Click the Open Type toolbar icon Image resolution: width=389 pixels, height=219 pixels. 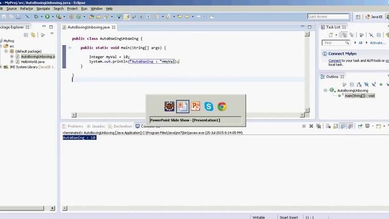(91, 16)
